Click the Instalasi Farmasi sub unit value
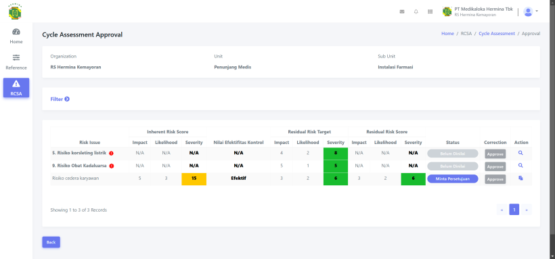The width and height of the screenshot is (555, 259). 395,67
